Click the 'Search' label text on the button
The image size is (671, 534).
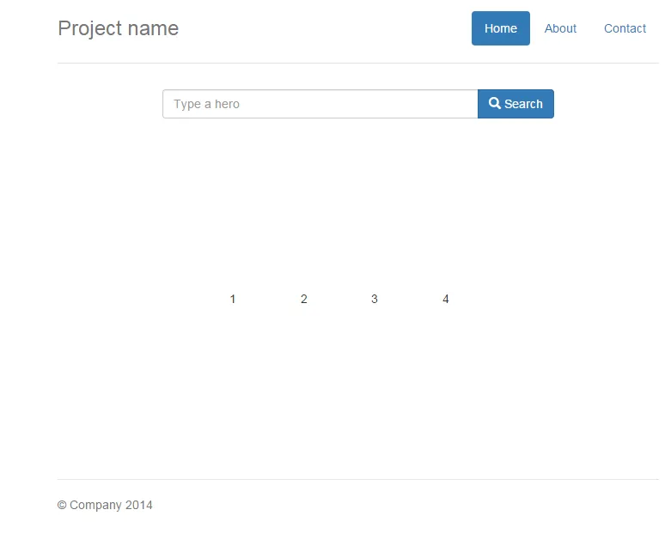coord(523,104)
